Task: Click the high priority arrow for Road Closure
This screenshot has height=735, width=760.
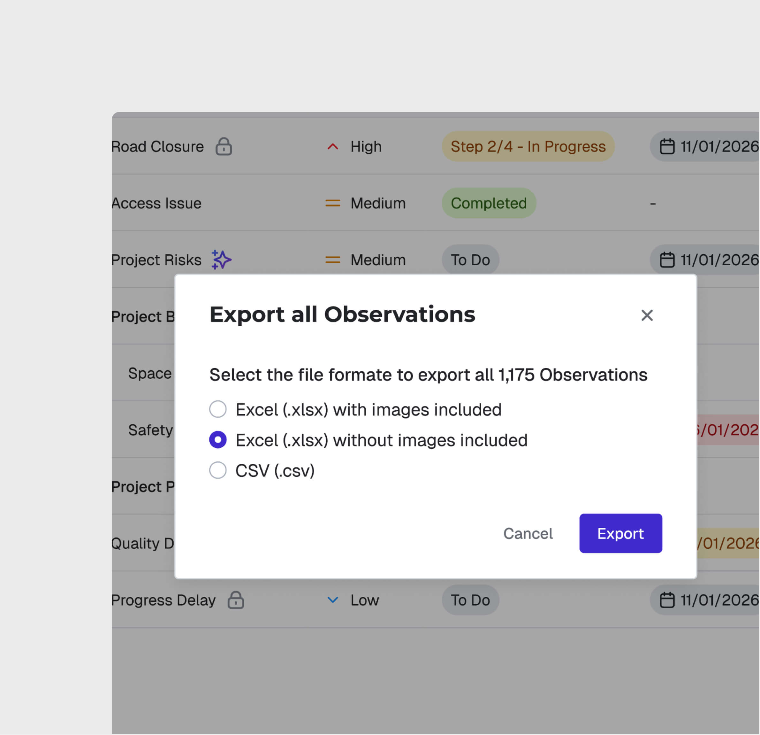Action: [332, 147]
